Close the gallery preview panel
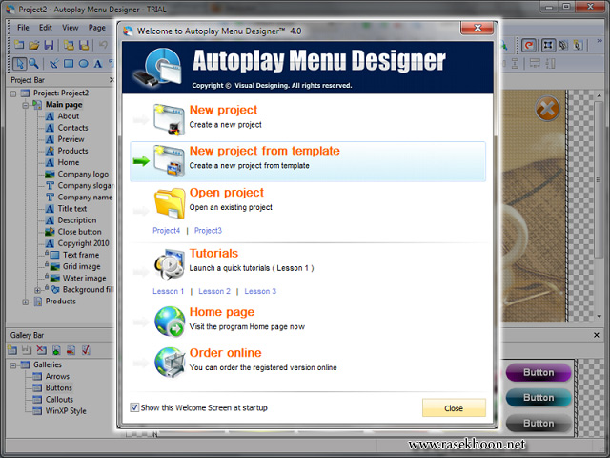This screenshot has height=458, width=610. [597, 335]
